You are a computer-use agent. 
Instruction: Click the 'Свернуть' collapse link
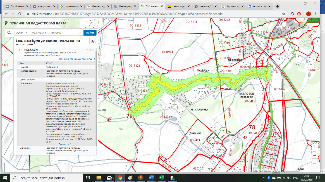click(65, 144)
